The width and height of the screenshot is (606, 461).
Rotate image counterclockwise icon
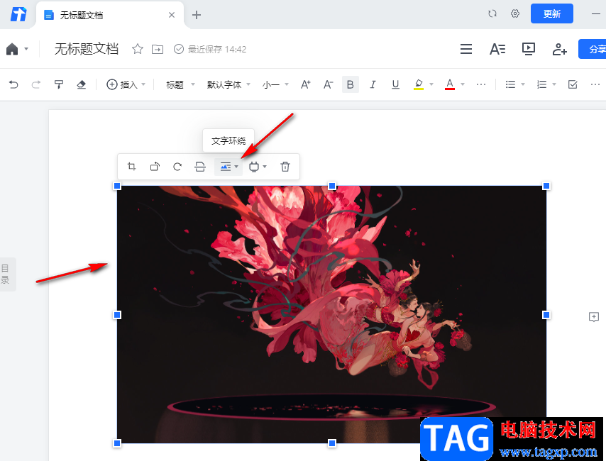[155, 167]
